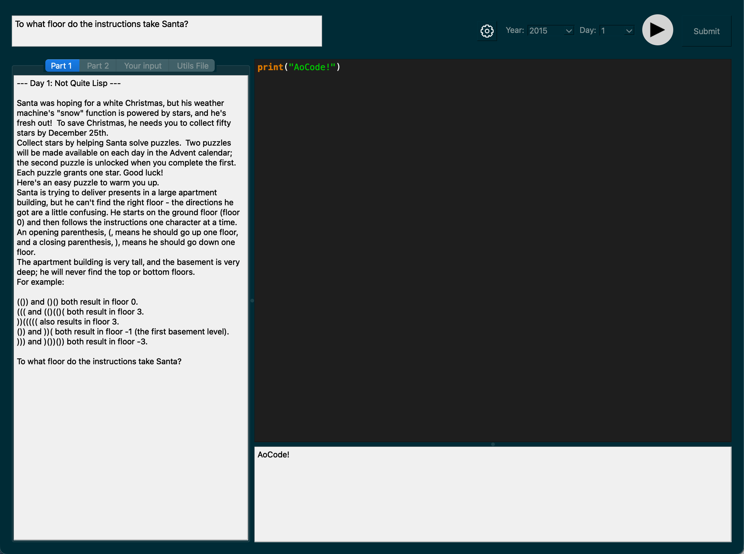Click the print("AoCode!") line in the editor
Viewport: 744px width, 554px height.
(x=298, y=67)
